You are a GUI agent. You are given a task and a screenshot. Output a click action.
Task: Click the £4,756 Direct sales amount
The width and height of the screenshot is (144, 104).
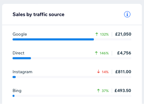[x=124, y=53]
